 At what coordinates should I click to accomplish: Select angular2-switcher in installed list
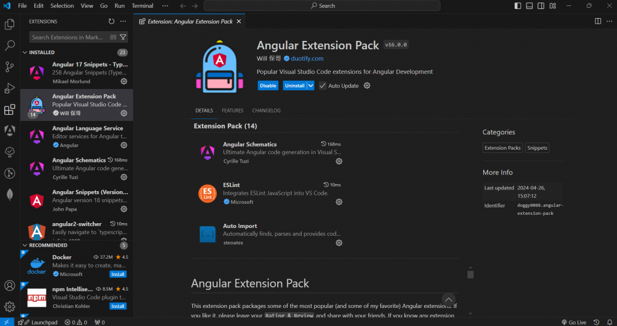[77, 230]
